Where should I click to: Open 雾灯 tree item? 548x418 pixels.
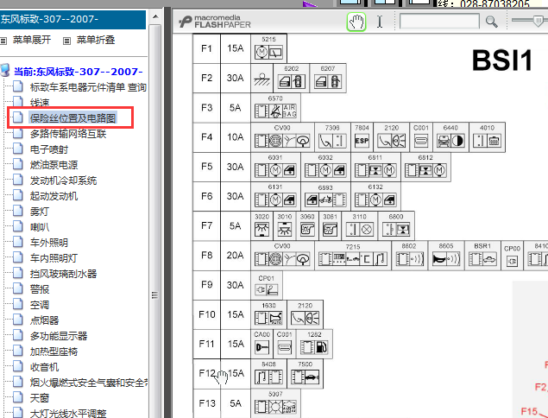[40, 212]
